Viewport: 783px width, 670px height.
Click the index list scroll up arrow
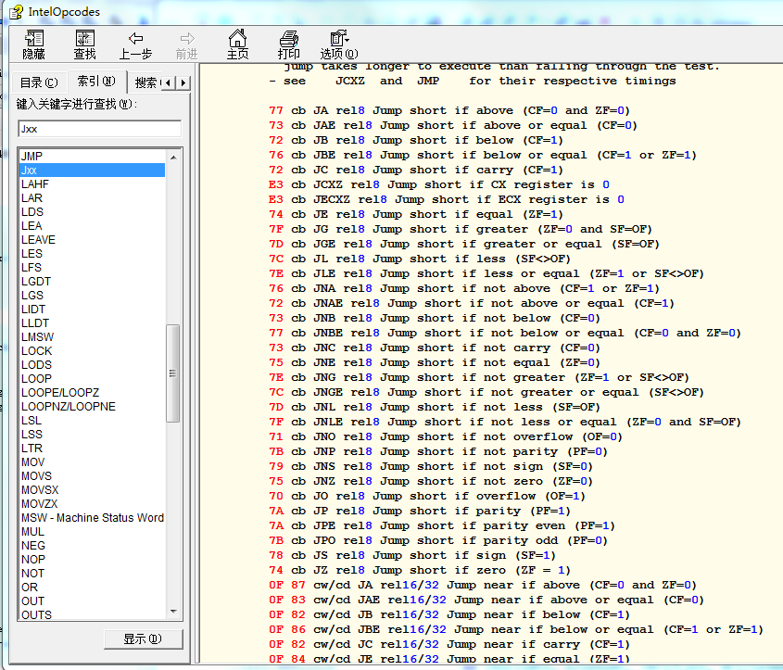(173, 157)
